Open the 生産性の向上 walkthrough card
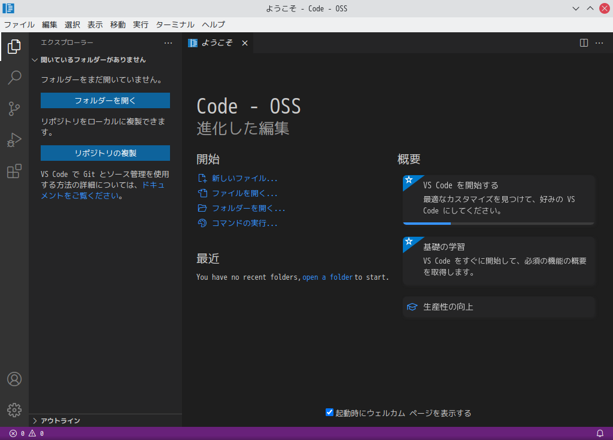The height and width of the screenshot is (440, 613). [499, 307]
